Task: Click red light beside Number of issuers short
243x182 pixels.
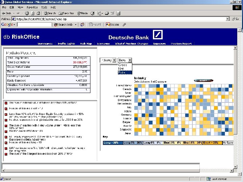Action: pyautogui.click(x=6, y=109)
